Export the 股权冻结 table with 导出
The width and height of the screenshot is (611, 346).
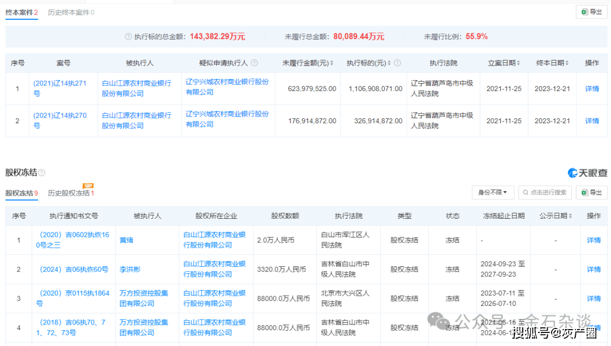point(592,192)
